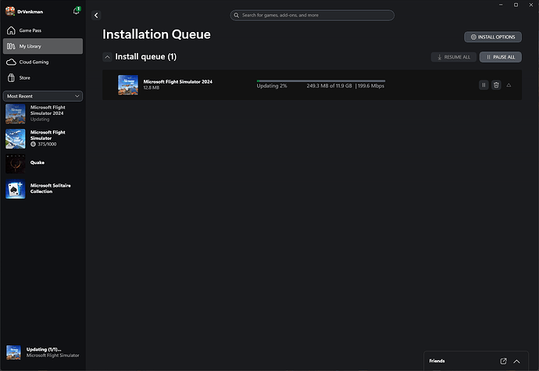Screen dimensions: 539x371
Task: Expand the Friends panel chevron
Action: coord(516,362)
